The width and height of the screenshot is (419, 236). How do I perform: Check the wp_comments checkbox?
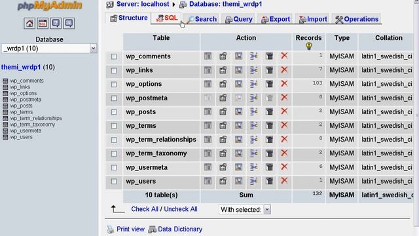pyautogui.click(x=114, y=56)
